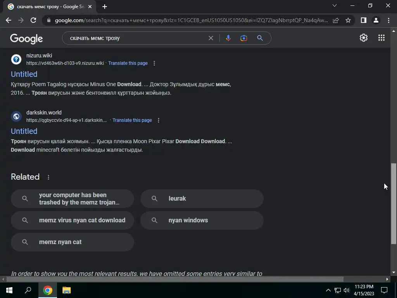Open the darkskin.world Untitled result
The image size is (397, 298).
24,131
